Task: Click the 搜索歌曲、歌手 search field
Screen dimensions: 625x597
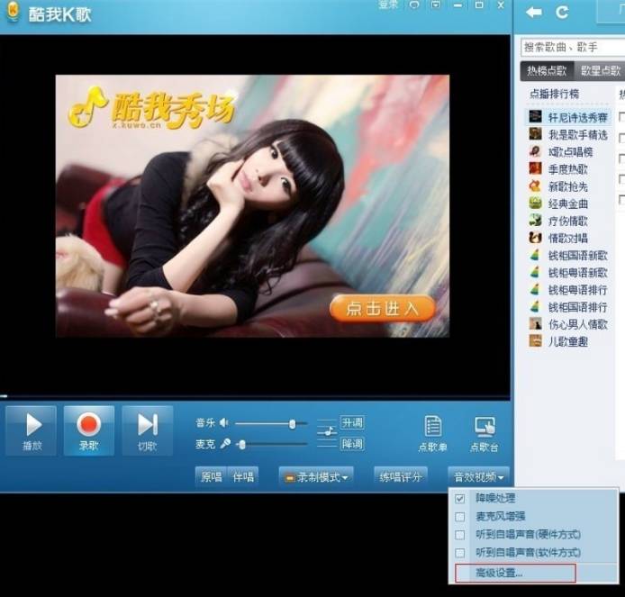Action: [573, 47]
